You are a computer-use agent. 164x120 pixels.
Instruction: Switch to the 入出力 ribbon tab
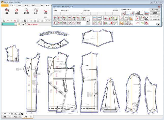click(x=34, y=6)
